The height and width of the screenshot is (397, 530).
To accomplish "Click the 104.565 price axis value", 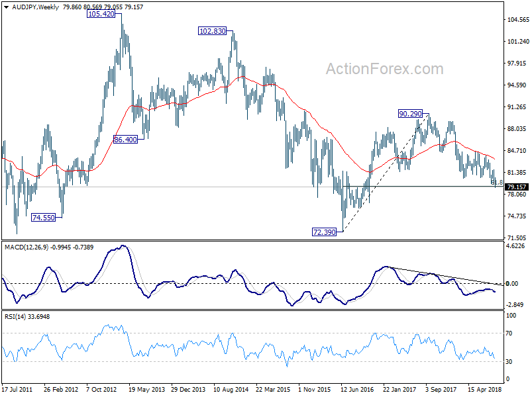I will [518, 20].
